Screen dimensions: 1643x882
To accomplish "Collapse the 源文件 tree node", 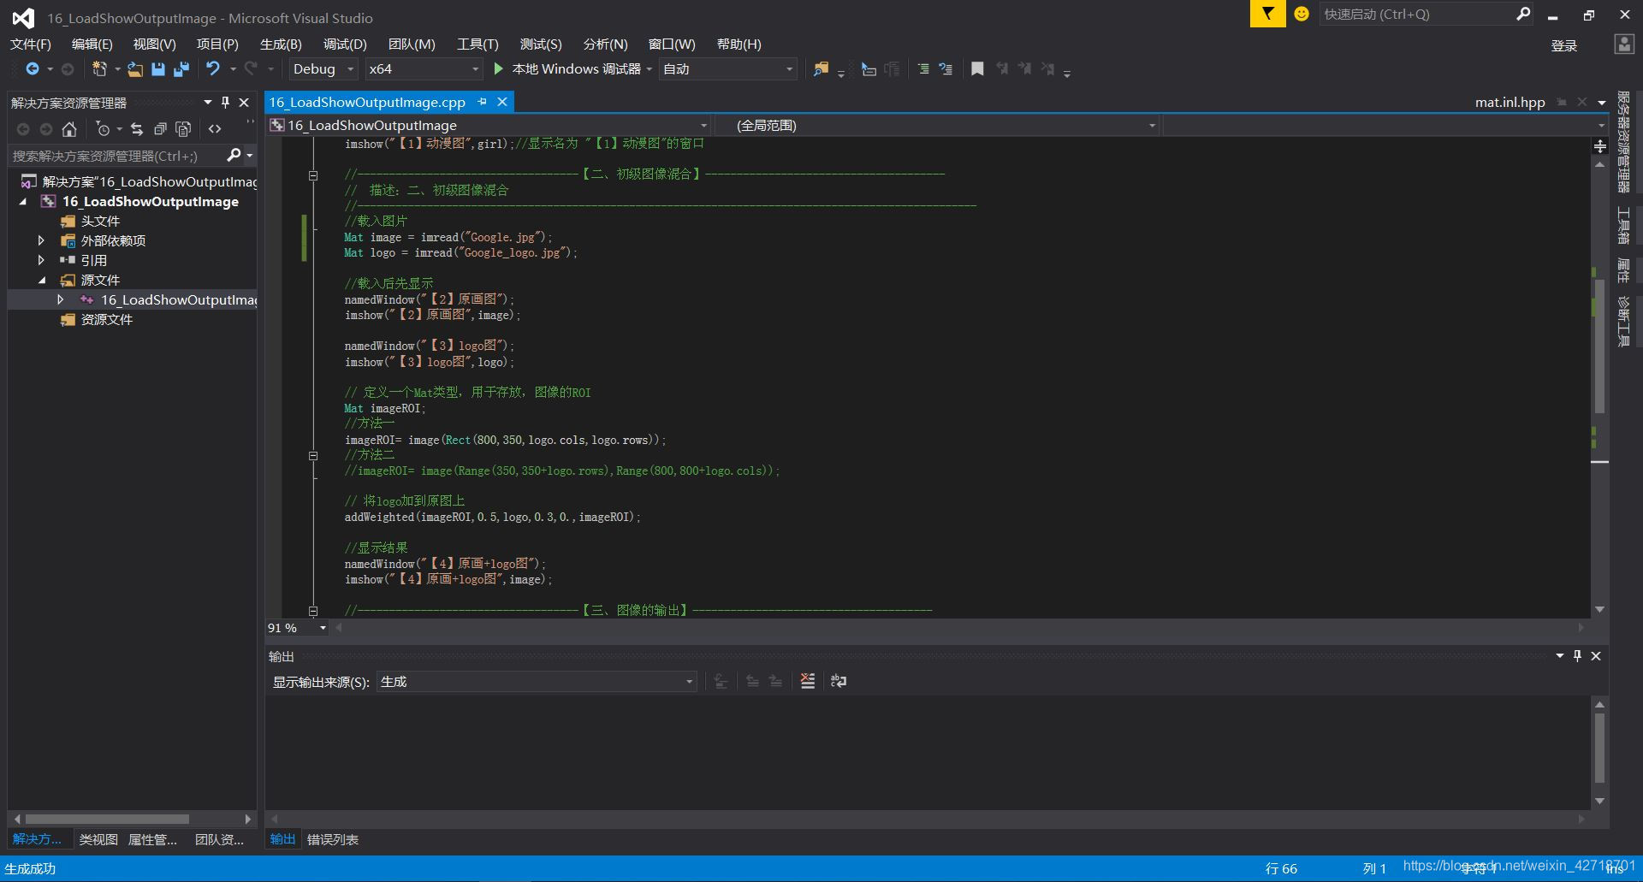I will pos(42,280).
